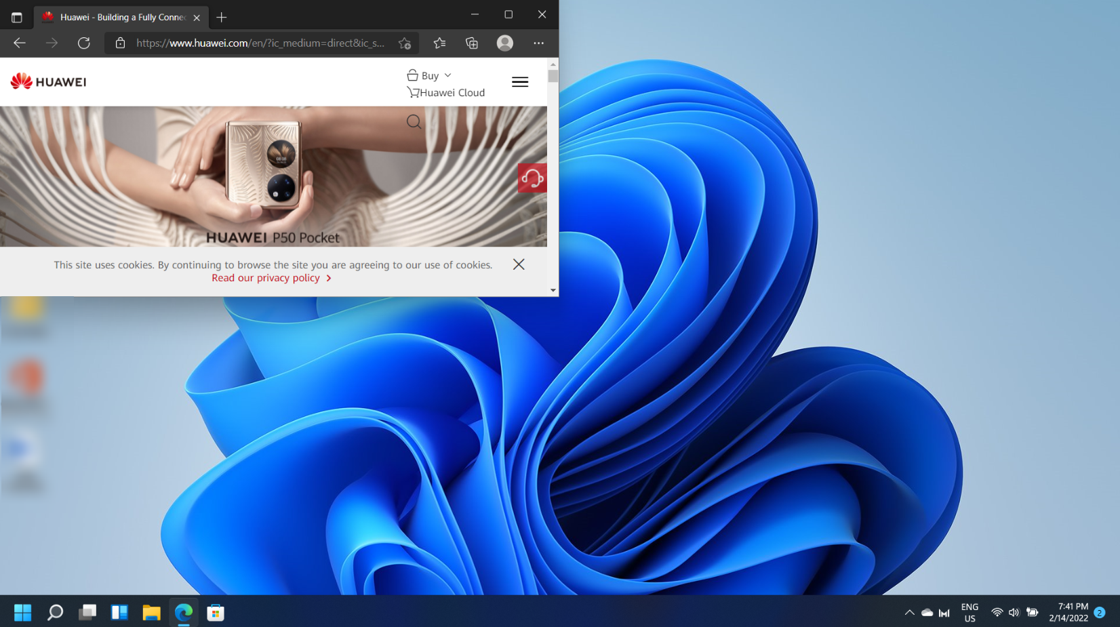Open Huawei Cloud link

coord(446,92)
